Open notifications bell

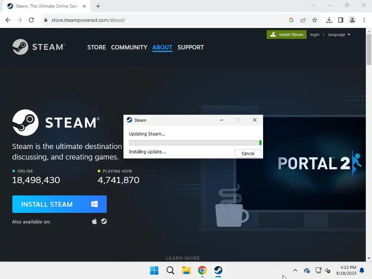362,270
